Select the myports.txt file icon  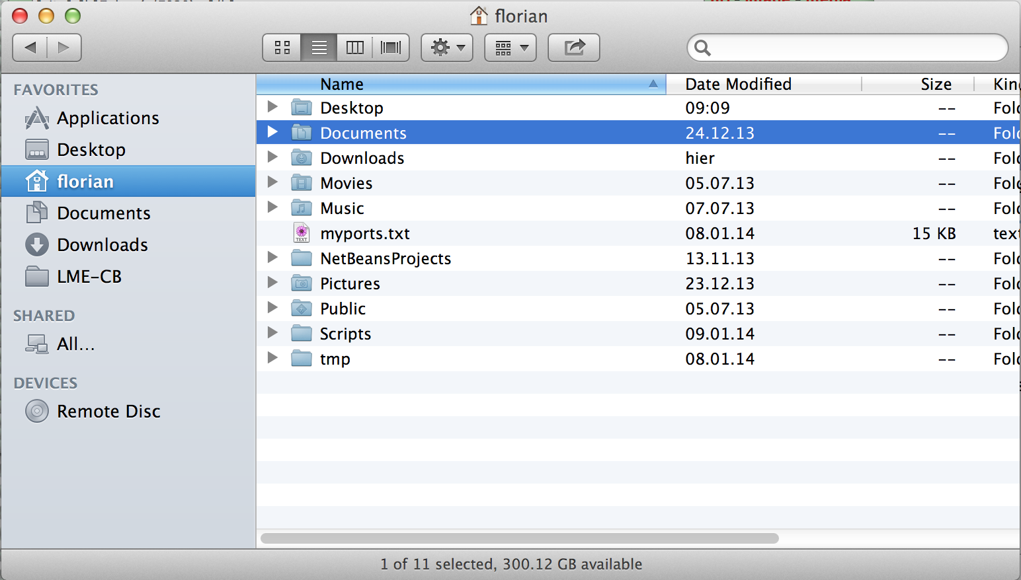coord(302,233)
